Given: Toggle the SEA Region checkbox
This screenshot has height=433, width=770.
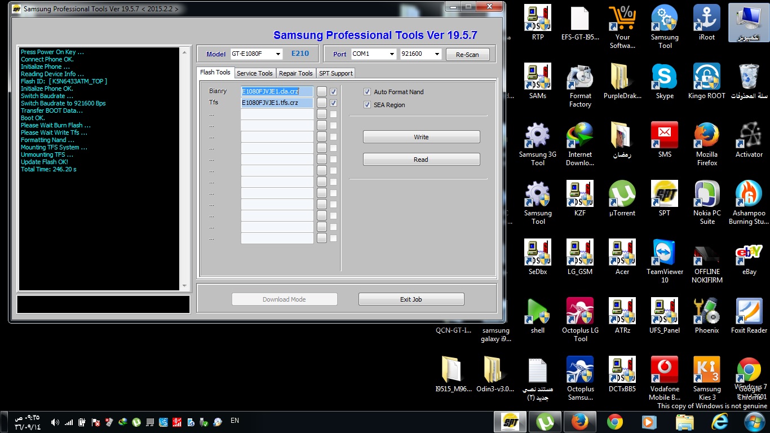Looking at the screenshot, I should (x=368, y=105).
